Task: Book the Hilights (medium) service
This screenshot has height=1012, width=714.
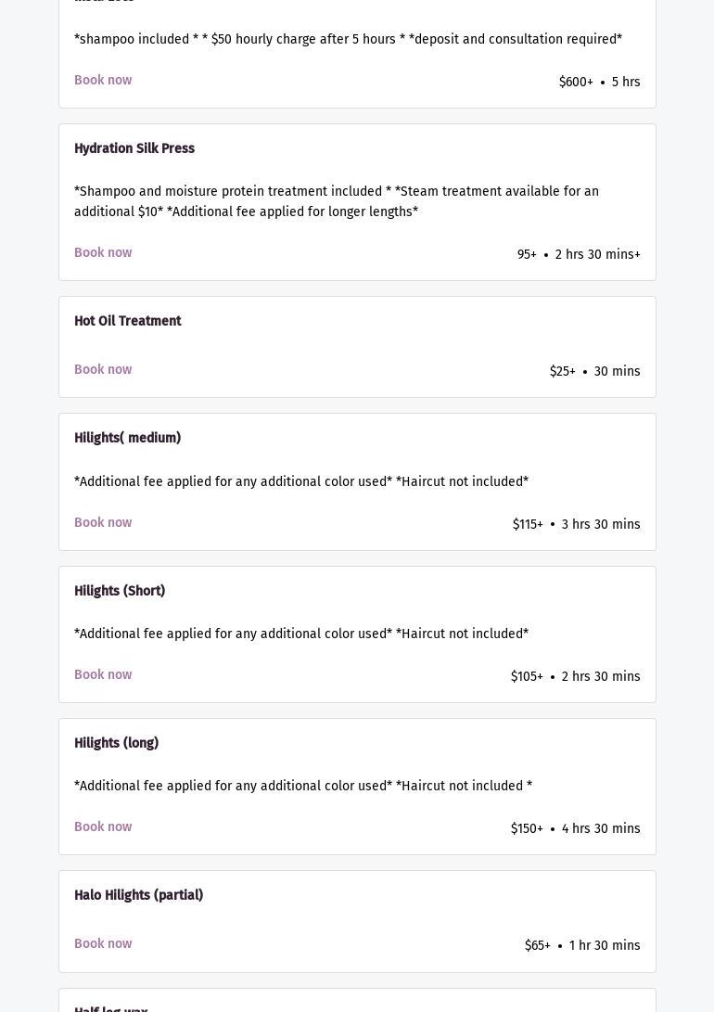Action: click(x=103, y=523)
